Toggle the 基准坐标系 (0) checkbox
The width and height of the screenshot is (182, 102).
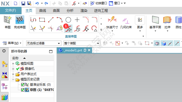click(x=23, y=85)
